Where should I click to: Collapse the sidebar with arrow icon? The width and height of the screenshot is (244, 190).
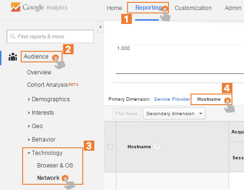point(101,27)
